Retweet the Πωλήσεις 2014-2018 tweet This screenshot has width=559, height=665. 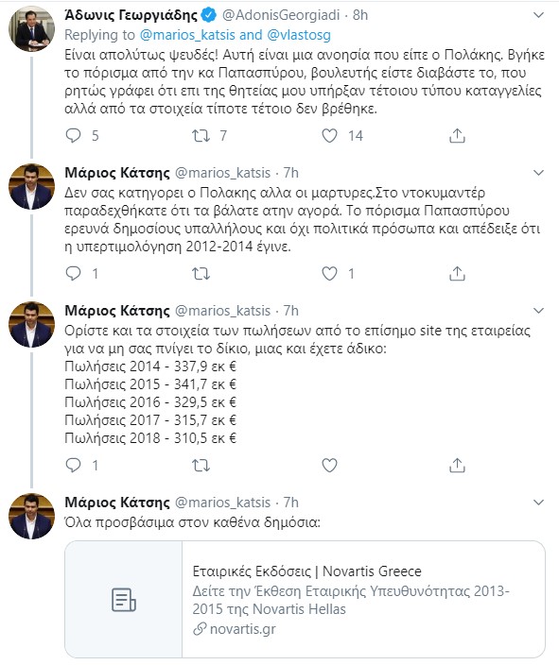[x=201, y=466]
